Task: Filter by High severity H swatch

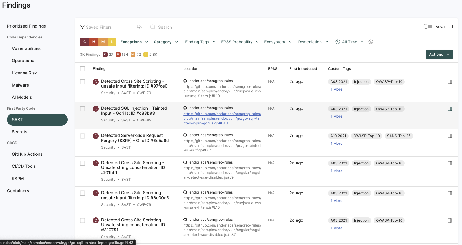Action: (x=94, y=42)
